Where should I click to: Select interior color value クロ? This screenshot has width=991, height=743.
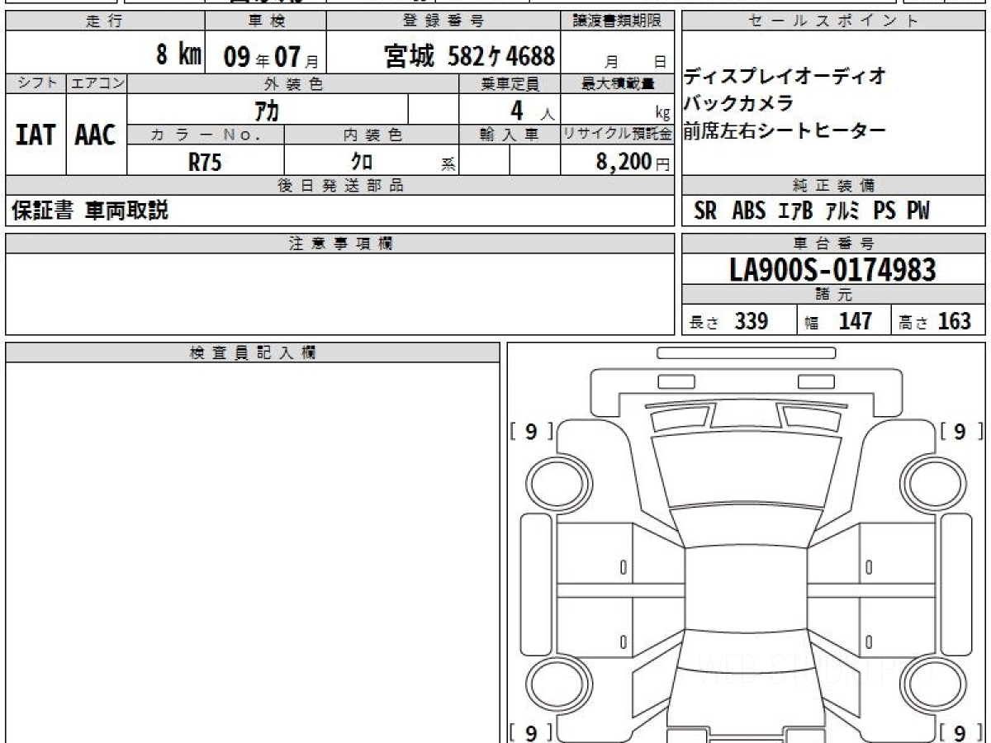pos(362,162)
